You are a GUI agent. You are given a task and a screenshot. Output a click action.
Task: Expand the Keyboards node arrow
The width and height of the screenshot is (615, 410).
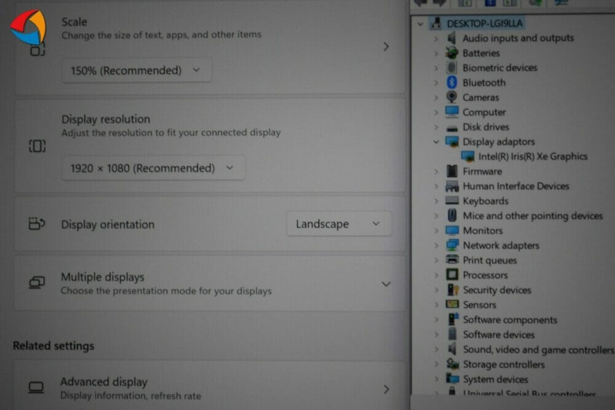point(436,201)
